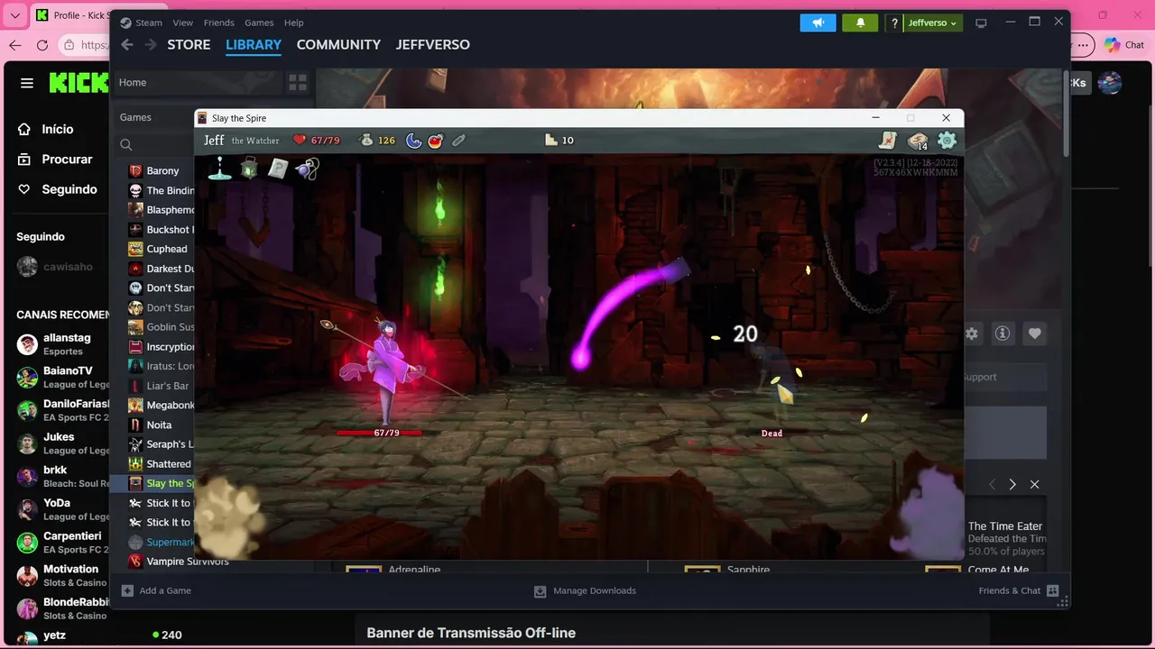Switch to the STORE tab

189,44
